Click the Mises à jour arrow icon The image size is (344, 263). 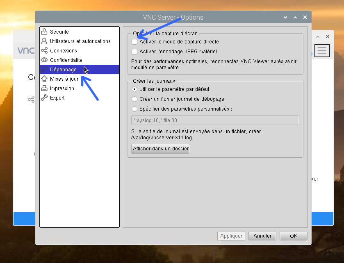[44, 79]
